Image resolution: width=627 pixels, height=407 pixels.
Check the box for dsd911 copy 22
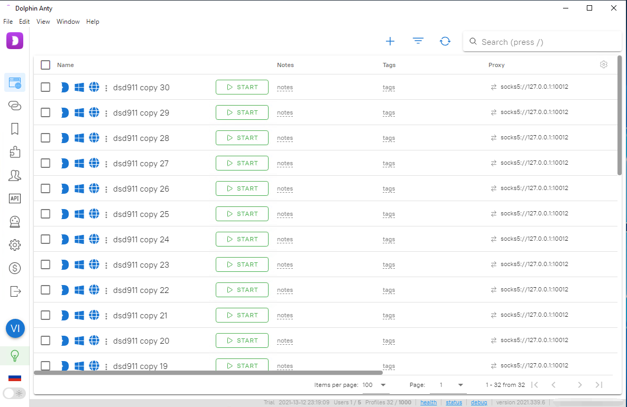(x=45, y=290)
